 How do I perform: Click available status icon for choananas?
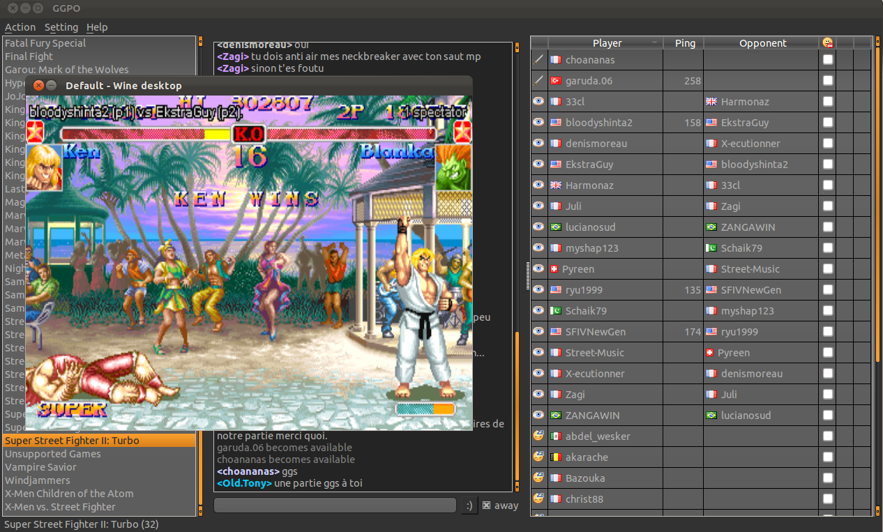click(538, 60)
